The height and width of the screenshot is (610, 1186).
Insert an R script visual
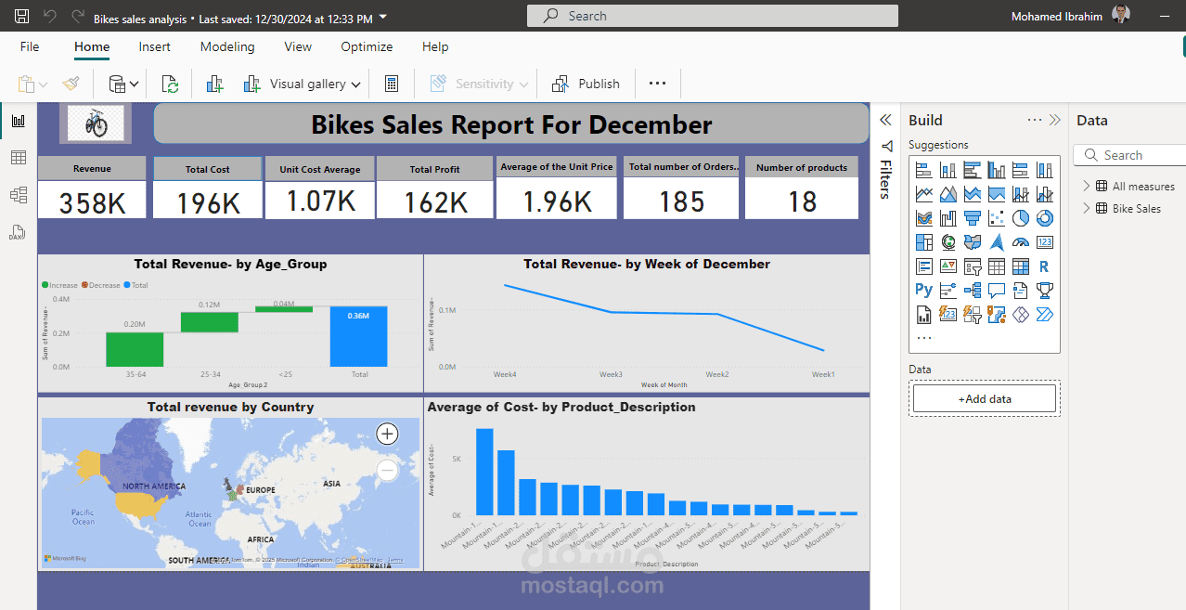[x=1044, y=266]
